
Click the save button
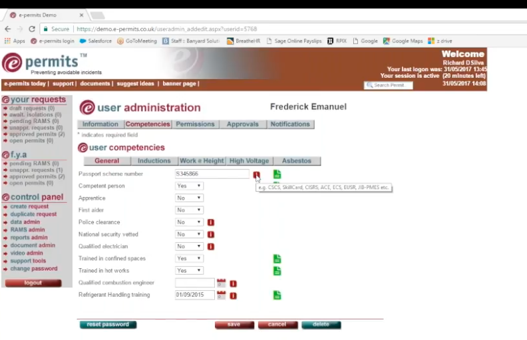[x=234, y=325]
